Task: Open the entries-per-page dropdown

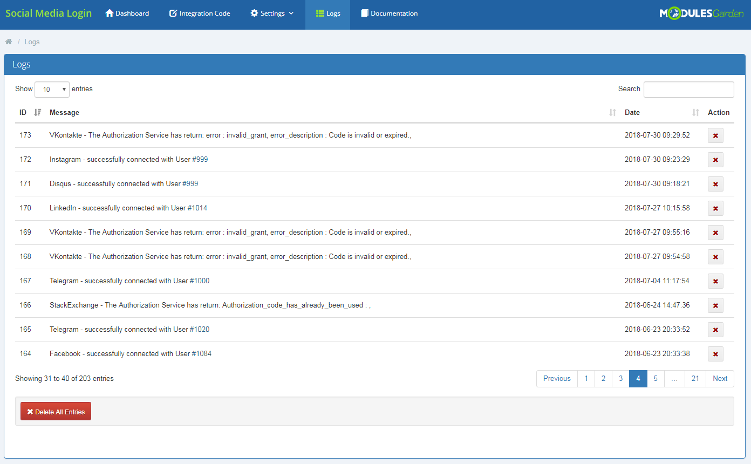Action: tap(52, 90)
